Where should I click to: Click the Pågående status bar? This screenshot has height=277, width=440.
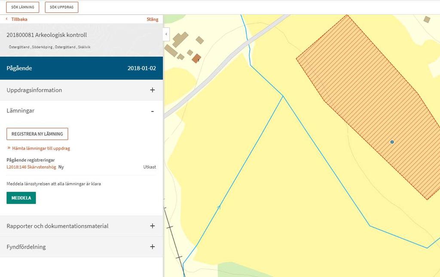[81, 68]
